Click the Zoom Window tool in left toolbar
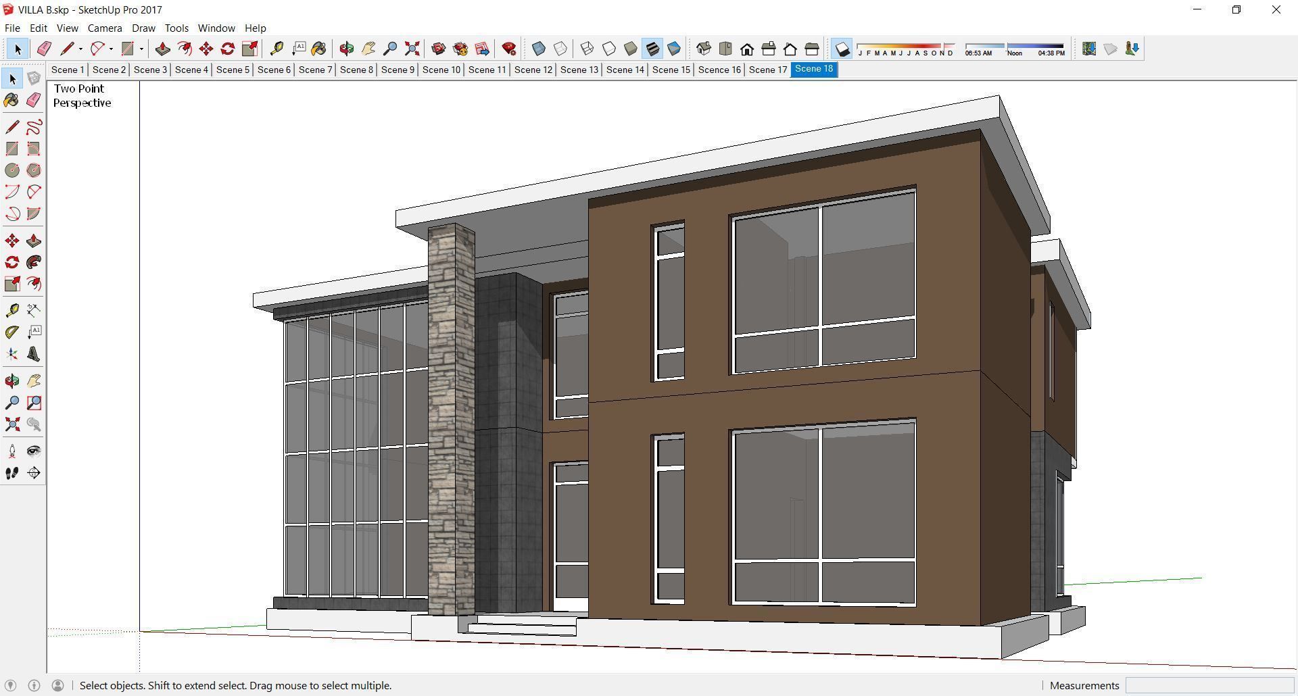This screenshot has height=696, width=1298. pyautogui.click(x=34, y=403)
